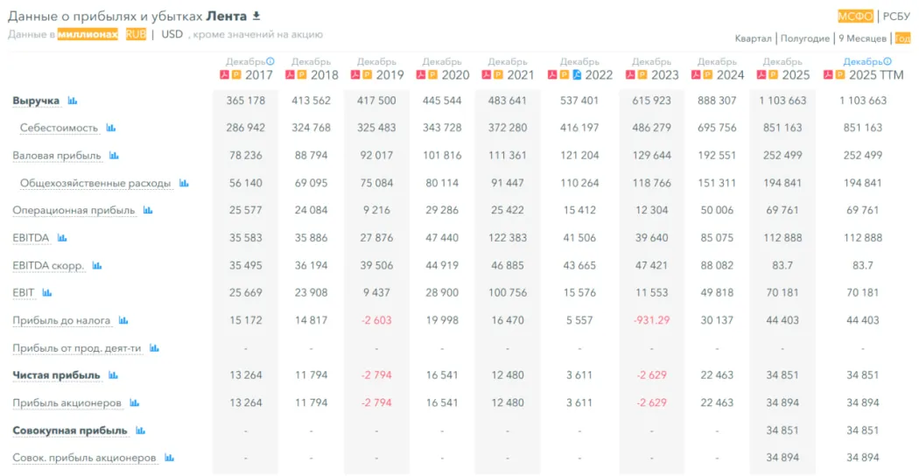The width and height of the screenshot is (919, 476).
Task: Open chart for Операционная прибыль row
Action: [x=148, y=211]
